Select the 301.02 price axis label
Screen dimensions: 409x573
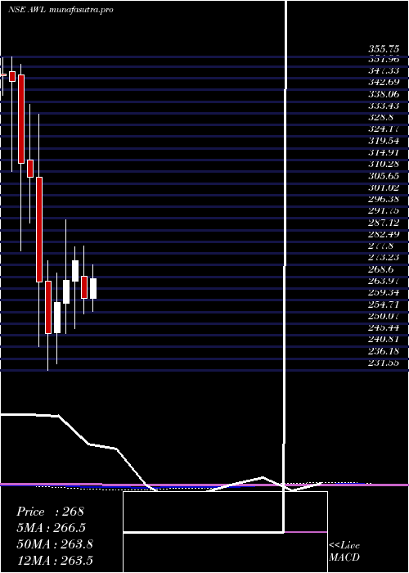384,187
